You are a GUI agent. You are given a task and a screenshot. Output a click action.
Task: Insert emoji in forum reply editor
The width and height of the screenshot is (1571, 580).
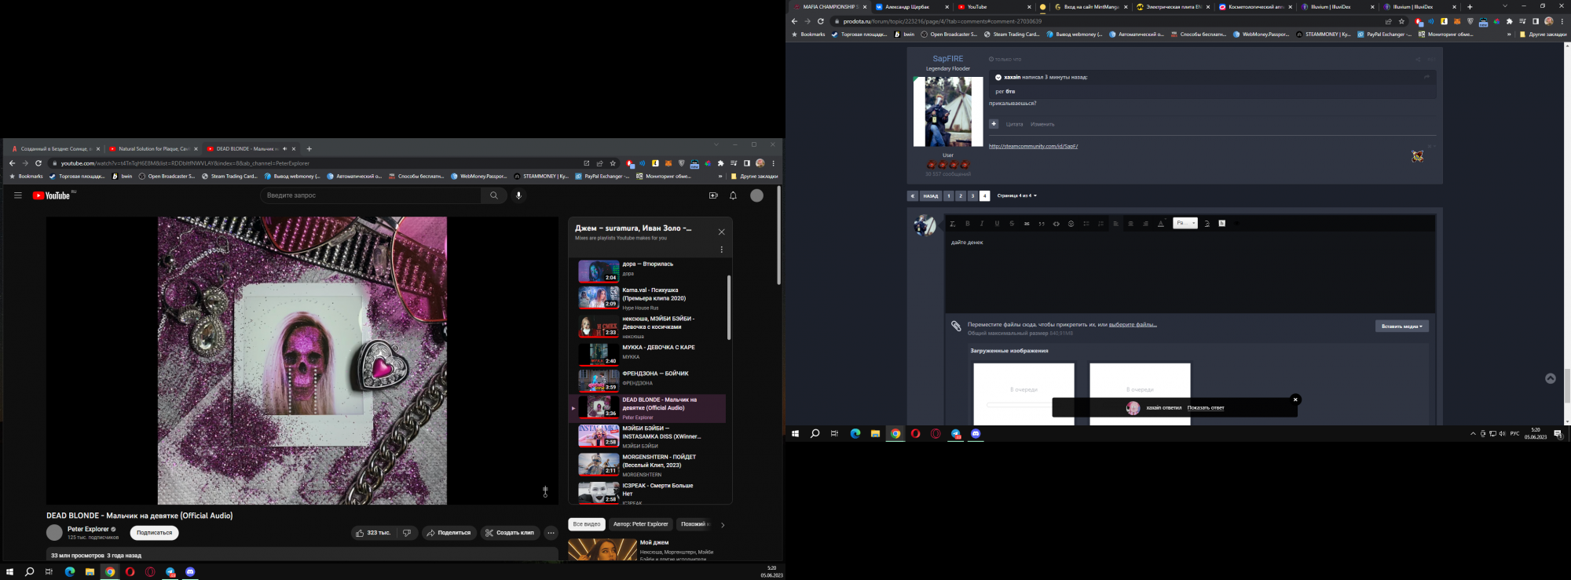click(x=1071, y=224)
